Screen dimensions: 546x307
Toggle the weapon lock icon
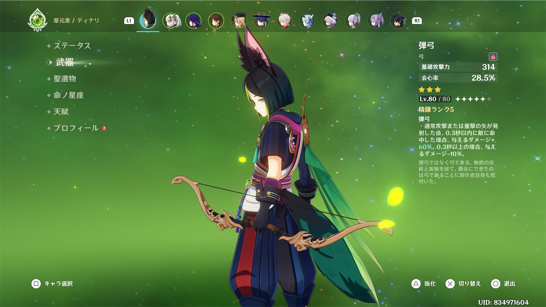(x=493, y=57)
